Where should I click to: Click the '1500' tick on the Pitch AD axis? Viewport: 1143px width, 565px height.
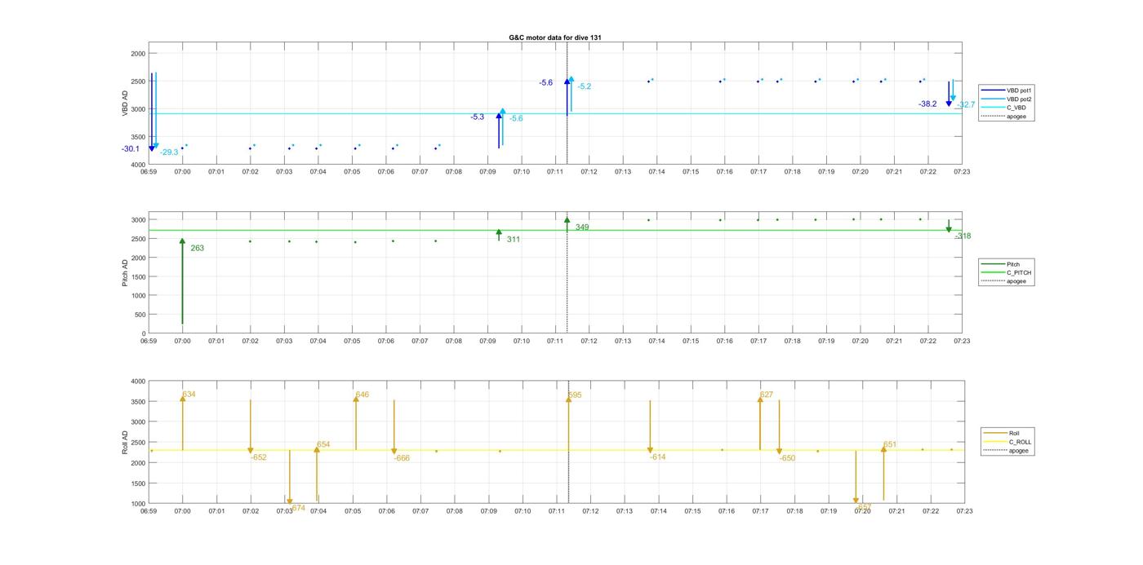(138, 277)
